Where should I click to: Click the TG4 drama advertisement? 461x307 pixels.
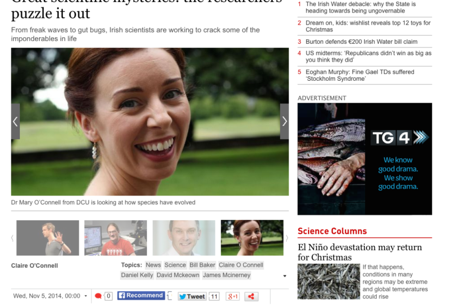(364, 159)
